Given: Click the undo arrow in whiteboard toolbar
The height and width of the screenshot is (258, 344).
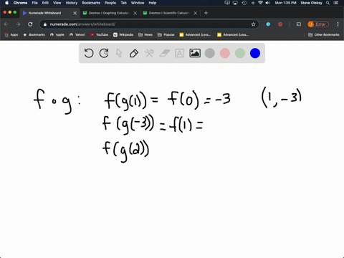Looking at the screenshot, I should tap(89, 53).
